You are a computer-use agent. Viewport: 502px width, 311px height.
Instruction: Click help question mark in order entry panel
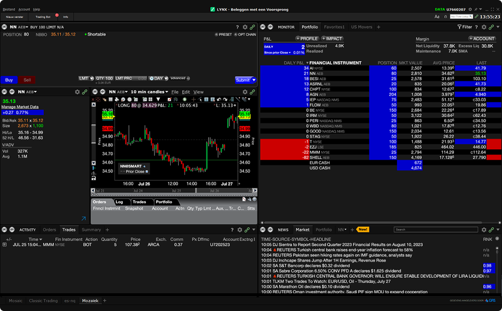(x=237, y=27)
